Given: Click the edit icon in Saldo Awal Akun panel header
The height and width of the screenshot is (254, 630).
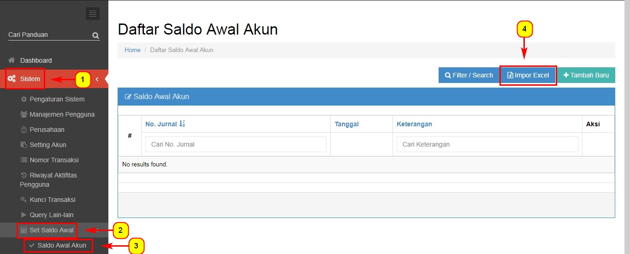Looking at the screenshot, I should [x=128, y=97].
